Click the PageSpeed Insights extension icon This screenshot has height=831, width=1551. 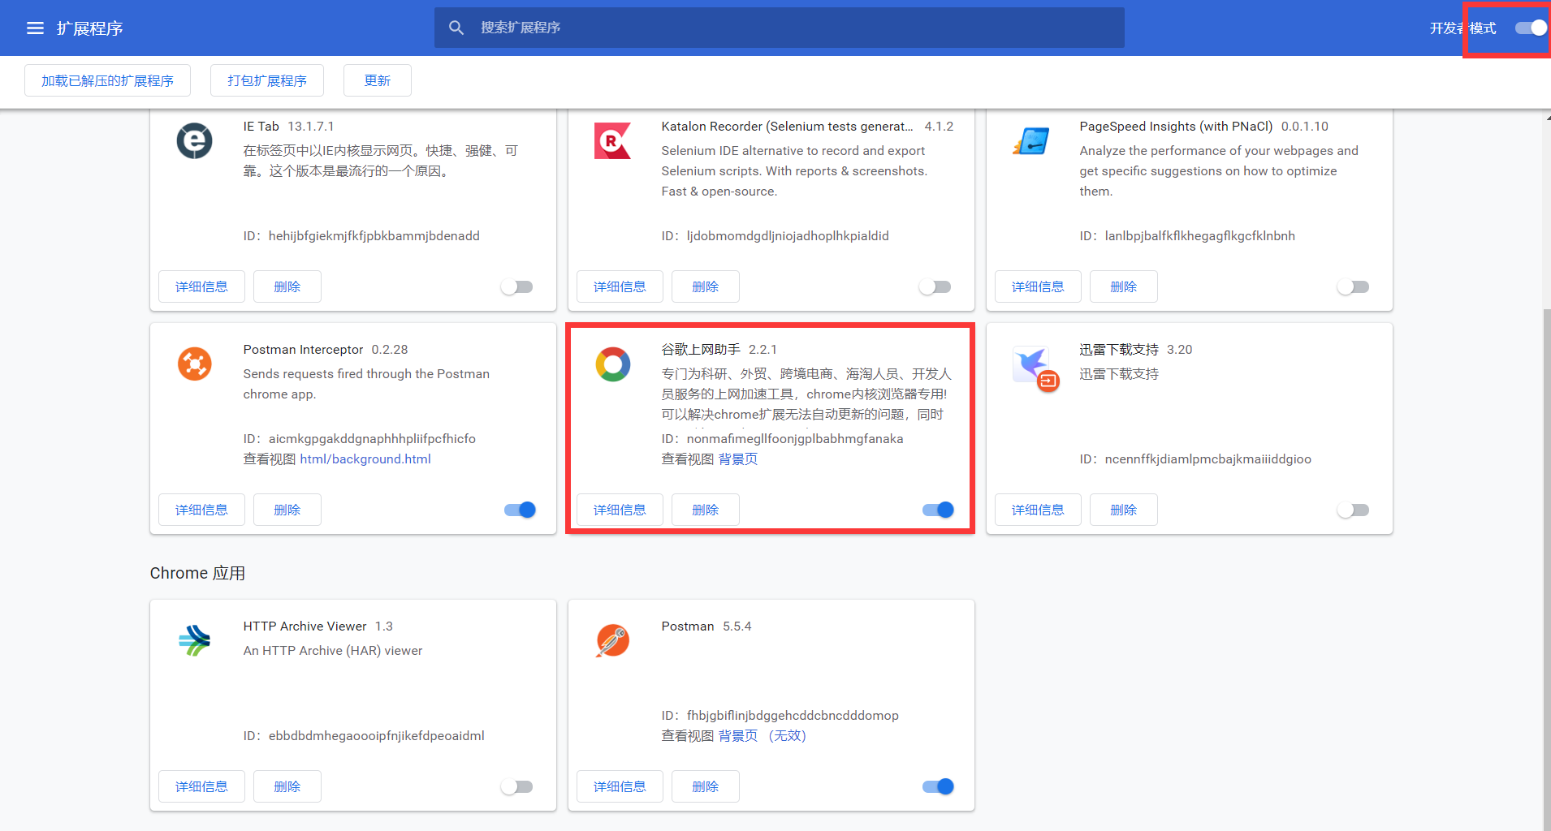1031,140
